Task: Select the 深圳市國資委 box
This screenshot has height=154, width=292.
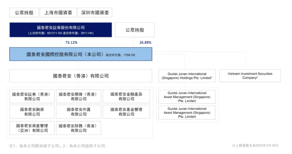Action: pos(95,12)
